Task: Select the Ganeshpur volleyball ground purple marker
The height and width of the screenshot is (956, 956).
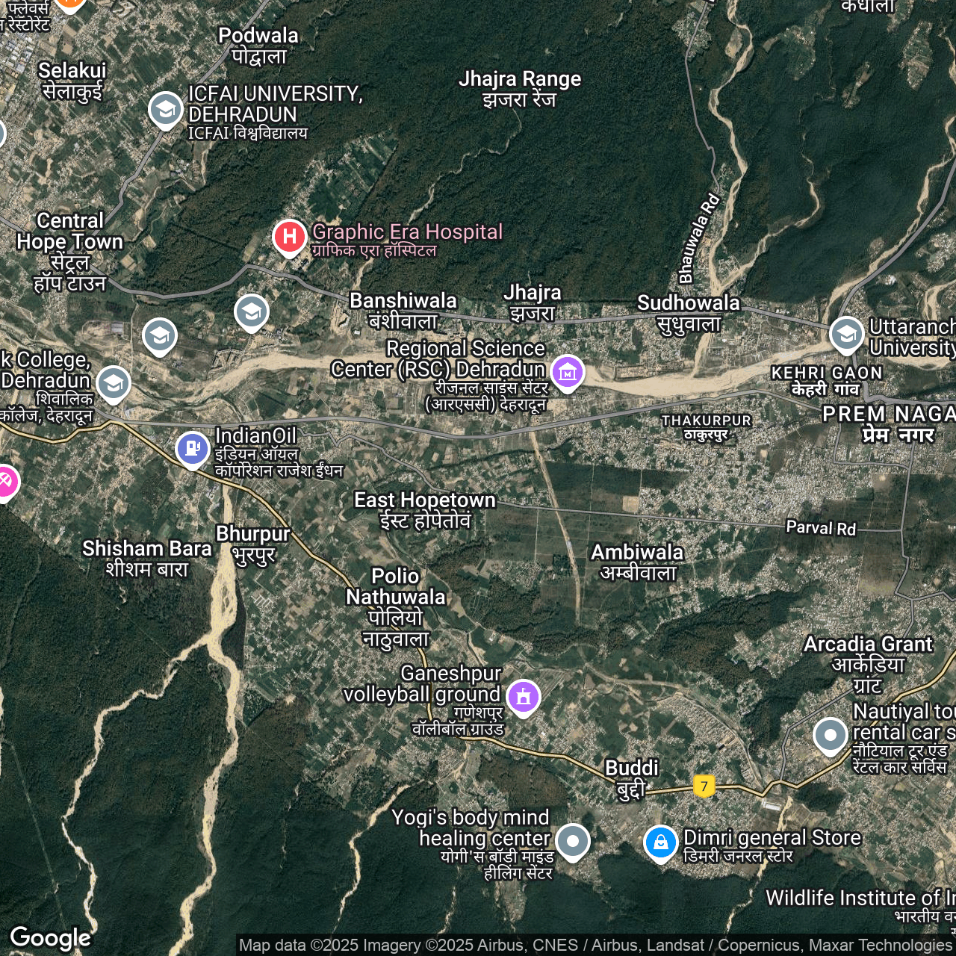Action: [524, 697]
